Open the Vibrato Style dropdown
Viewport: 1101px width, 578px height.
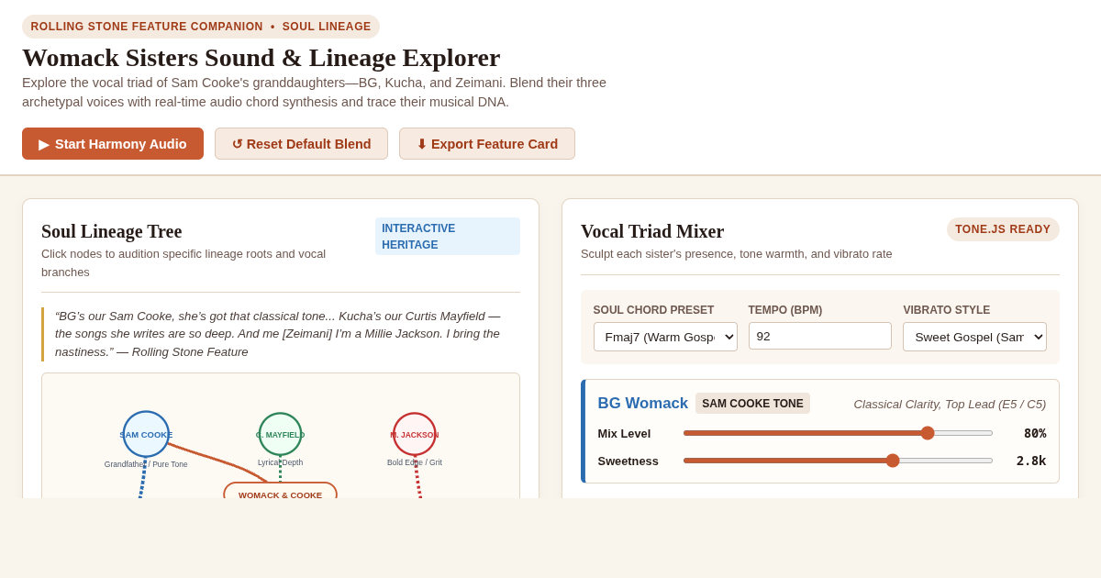click(974, 337)
